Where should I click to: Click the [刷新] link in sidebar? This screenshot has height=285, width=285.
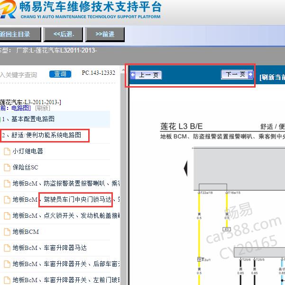pyautogui.click(x=42, y=108)
